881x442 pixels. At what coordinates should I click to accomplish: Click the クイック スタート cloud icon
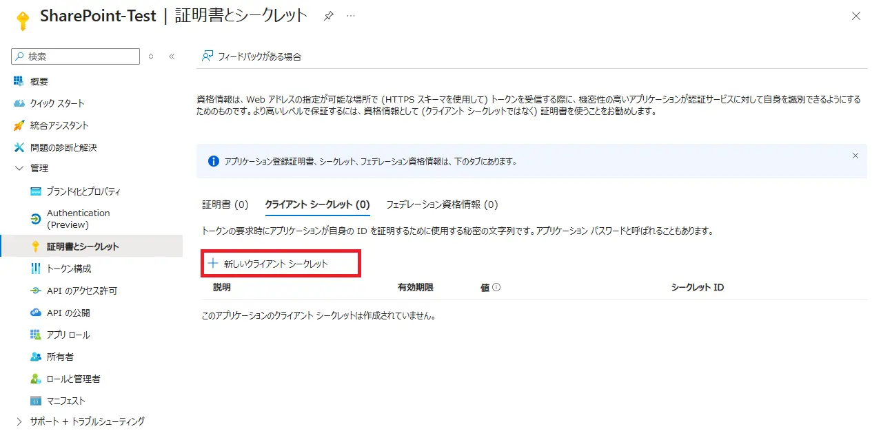[19, 103]
